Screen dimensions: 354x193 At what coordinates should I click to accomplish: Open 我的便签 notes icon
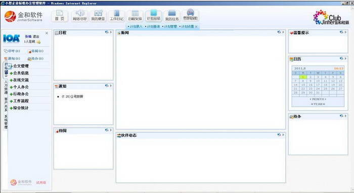point(98,16)
